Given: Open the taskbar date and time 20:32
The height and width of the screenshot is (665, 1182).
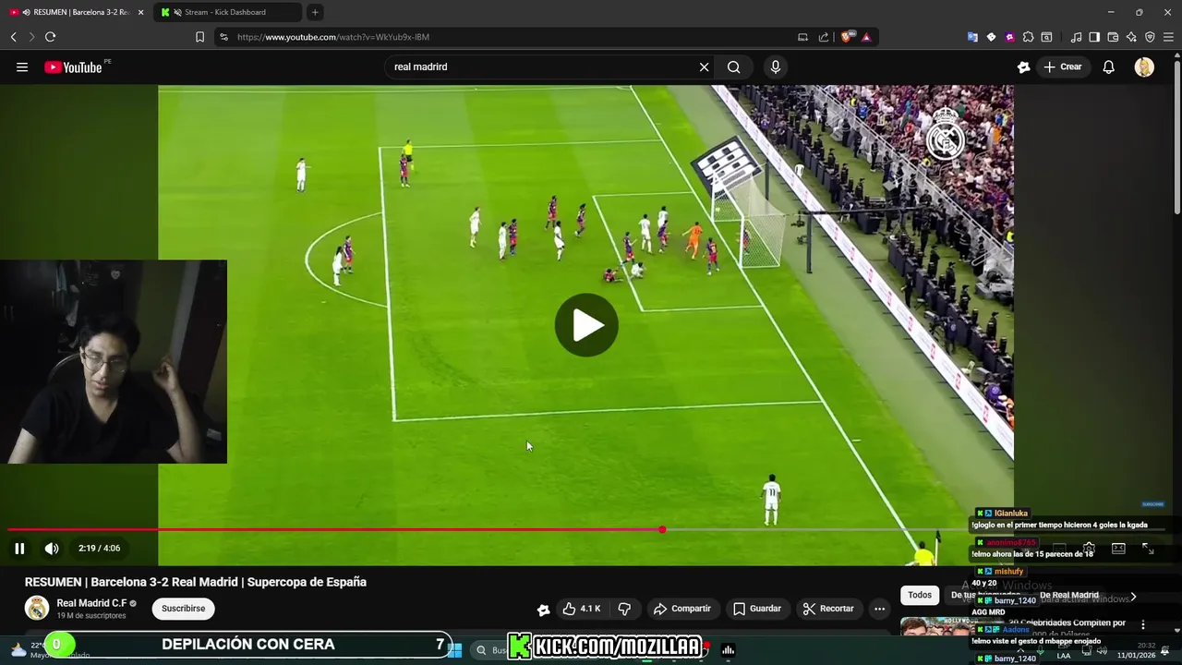Looking at the screenshot, I should [x=1136, y=650].
